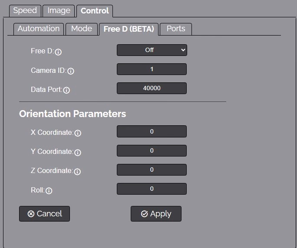The image size is (297, 248).
Task: Switch to the Image tab
Action: (59, 11)
